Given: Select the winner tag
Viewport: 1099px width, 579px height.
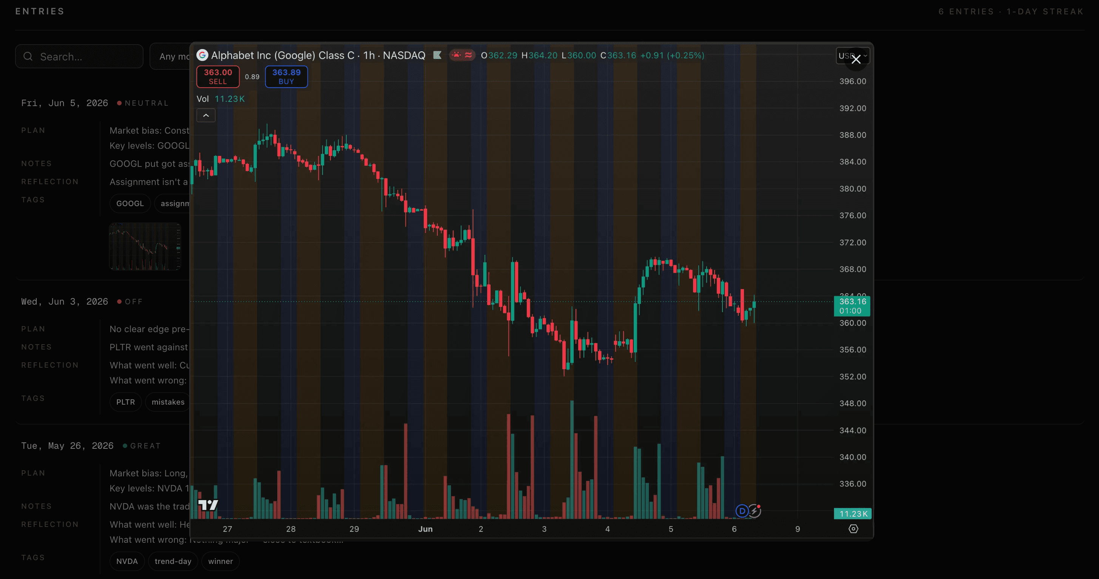Looking at the screenshot, I should coord(221,561).
